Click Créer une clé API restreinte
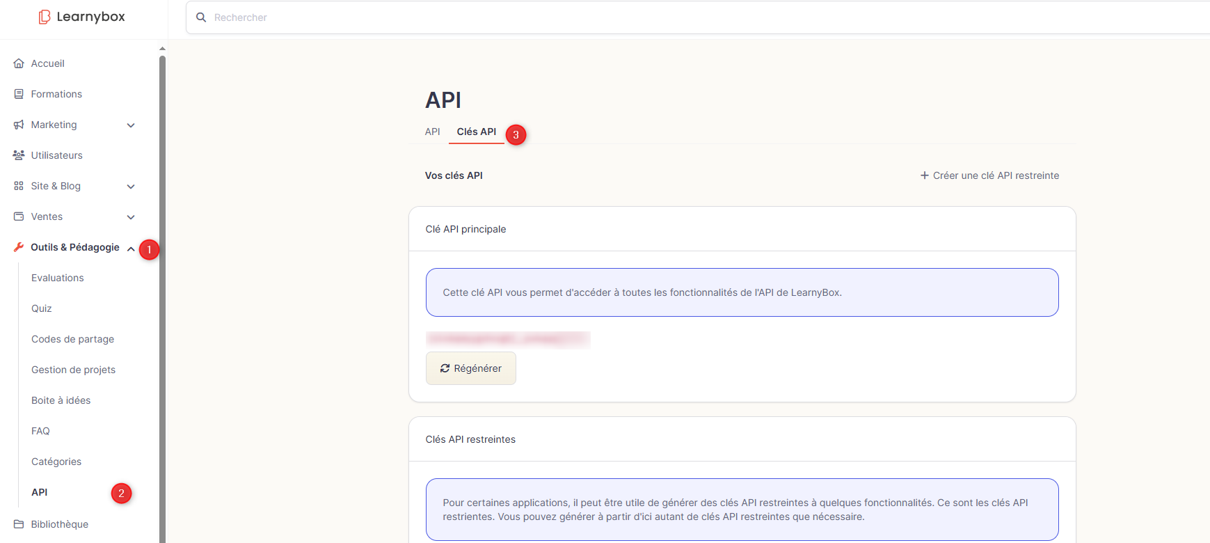Screen dimensions: 1210x543 [989, 175]
